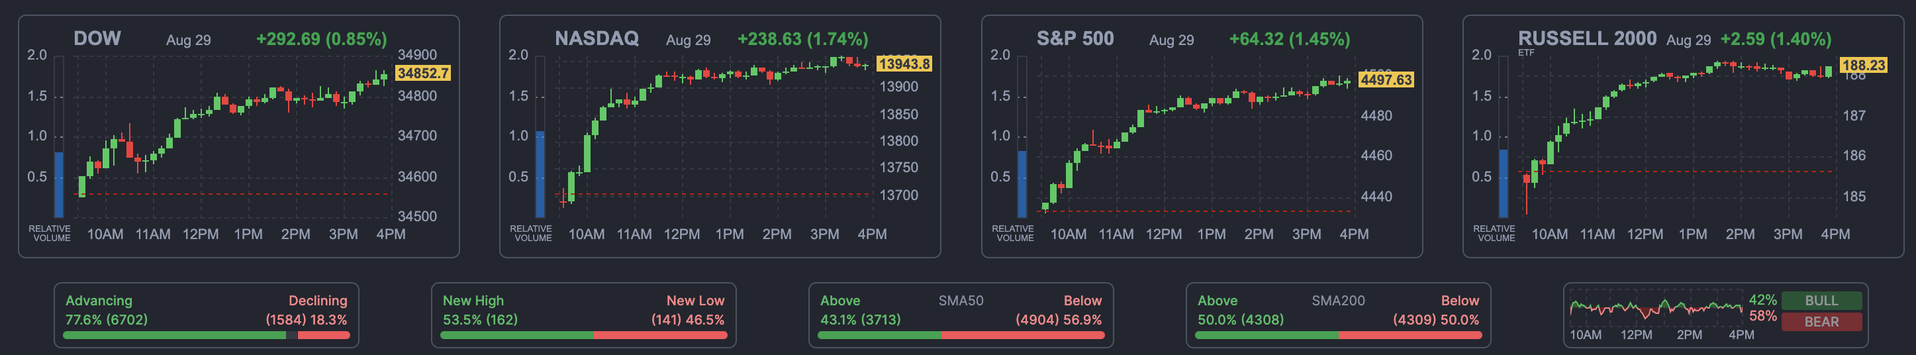The image size is (1916, 355).
Task: Click the NASDAQ relative volume blue bar
Action: pos(540,174)
